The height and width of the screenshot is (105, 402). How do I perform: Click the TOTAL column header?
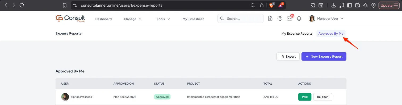268,84
